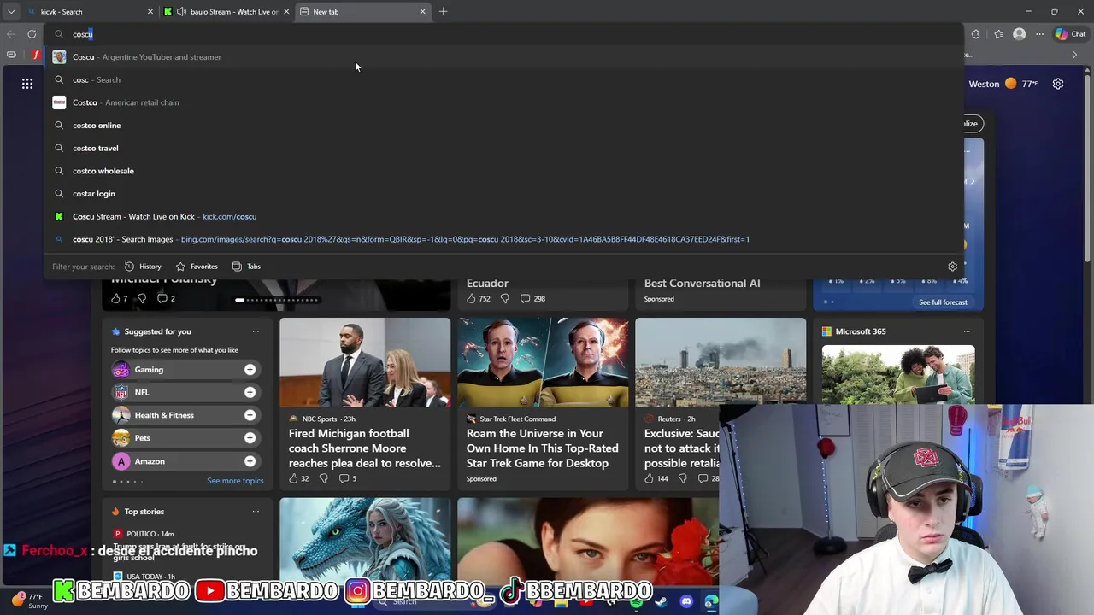Click inside the address bar text 'coscu'

(82, 34)
